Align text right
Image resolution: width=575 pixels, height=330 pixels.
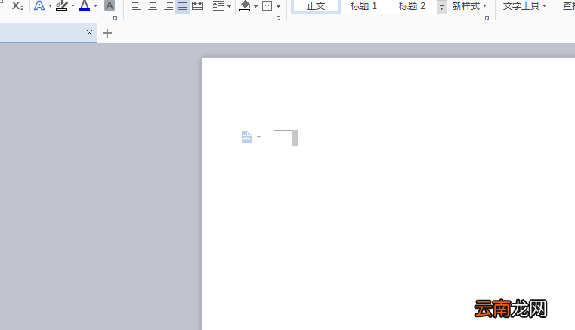(168, 6)
